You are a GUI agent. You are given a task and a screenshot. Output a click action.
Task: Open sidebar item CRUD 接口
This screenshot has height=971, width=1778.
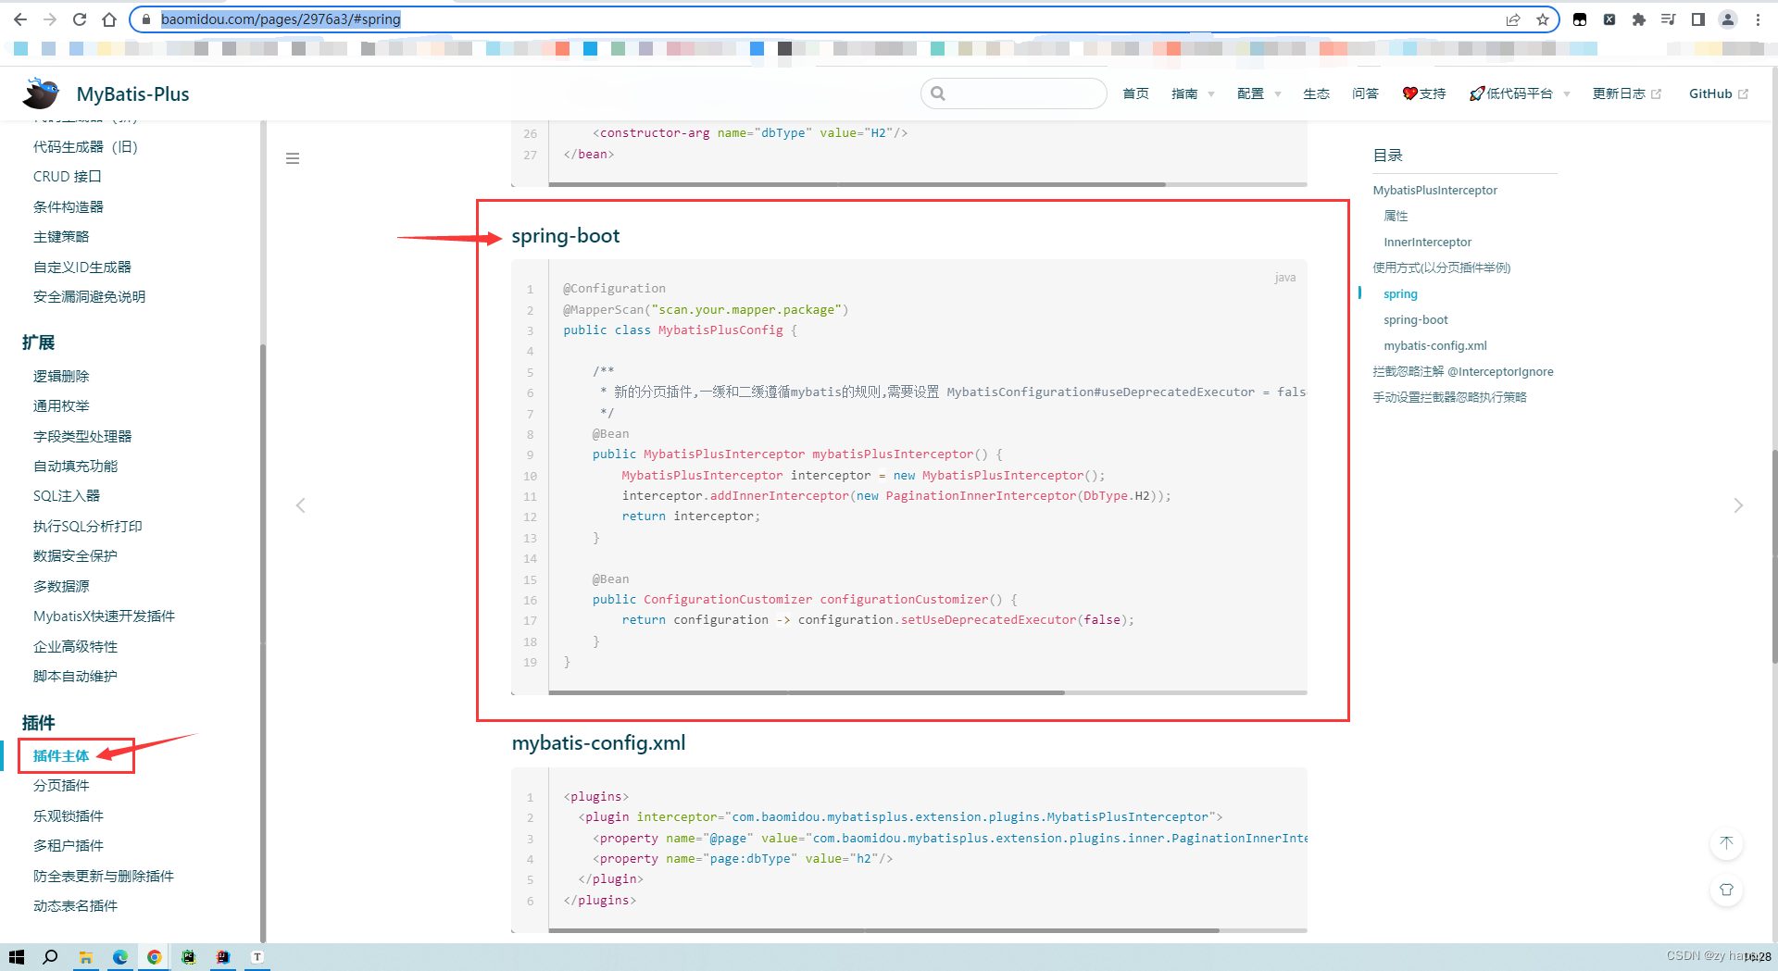67,177
